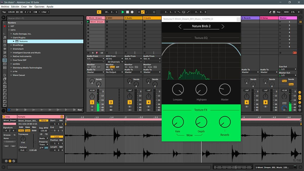The width and height of the screenshot is (304, 171).
Task: Open the All Channels dropdown on MIDI track
Action: pyautogui.click(x=114, y=62)
